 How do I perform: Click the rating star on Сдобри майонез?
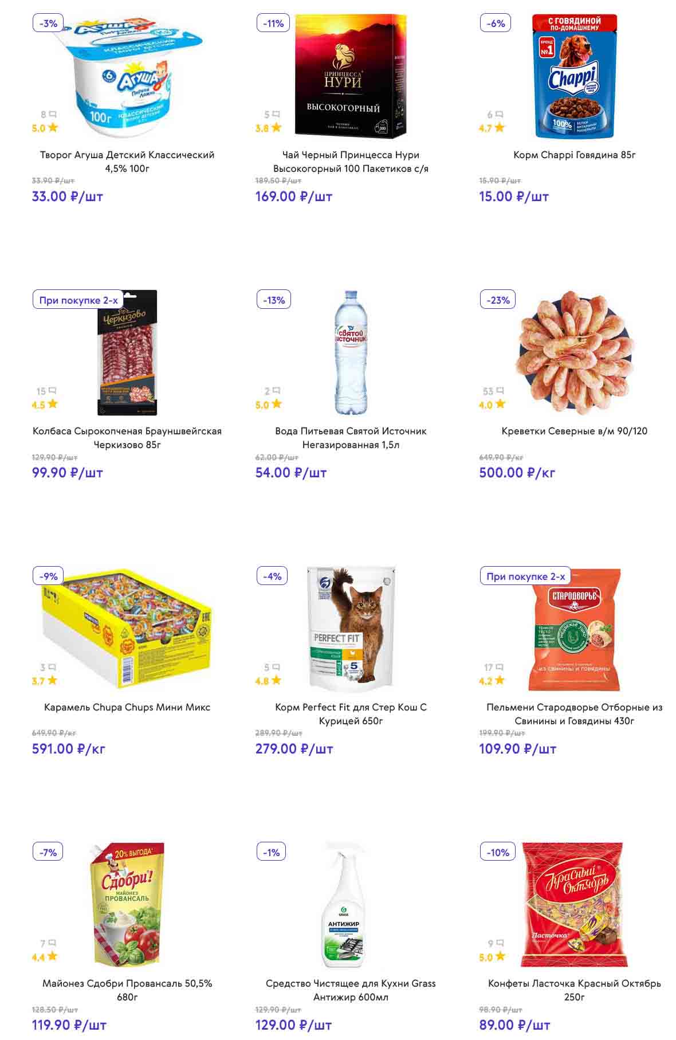(53, 956)
